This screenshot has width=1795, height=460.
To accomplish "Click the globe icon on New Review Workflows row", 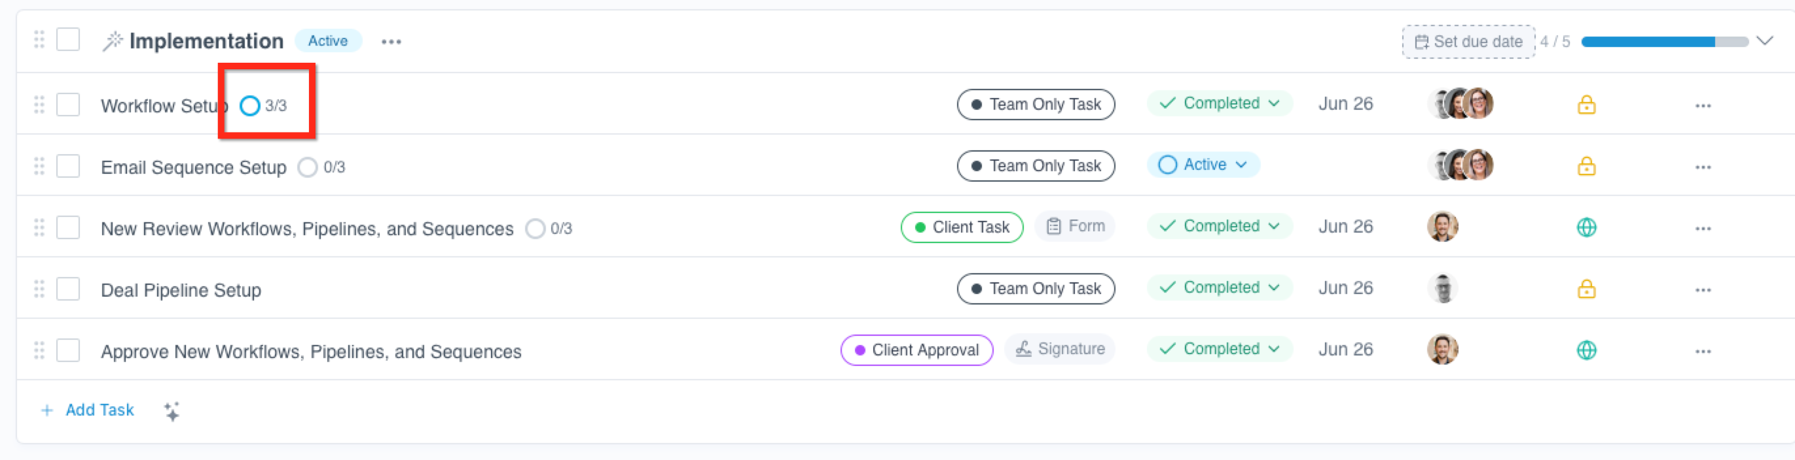I will click(1586, 227).
